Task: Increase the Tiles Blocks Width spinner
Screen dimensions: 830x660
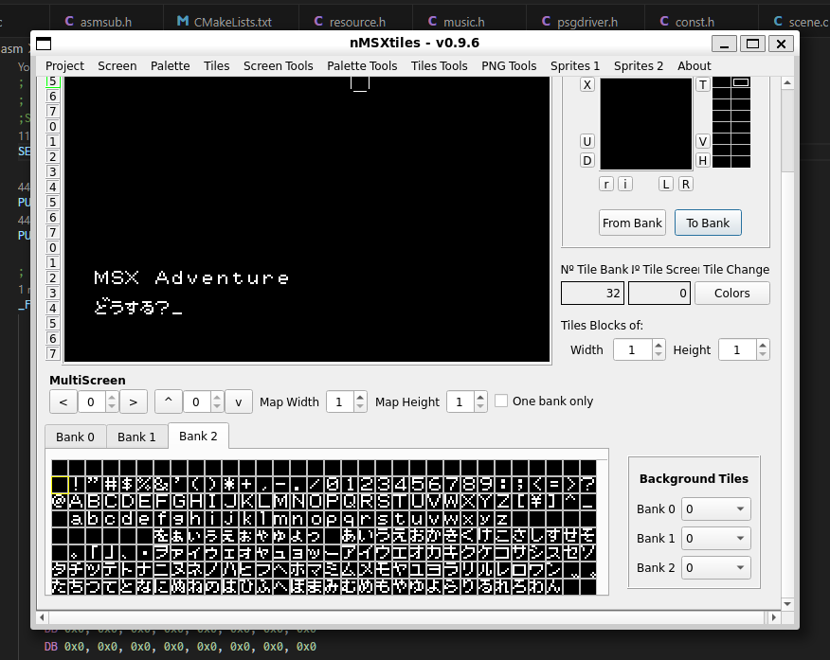Action: tap(659, 345)
